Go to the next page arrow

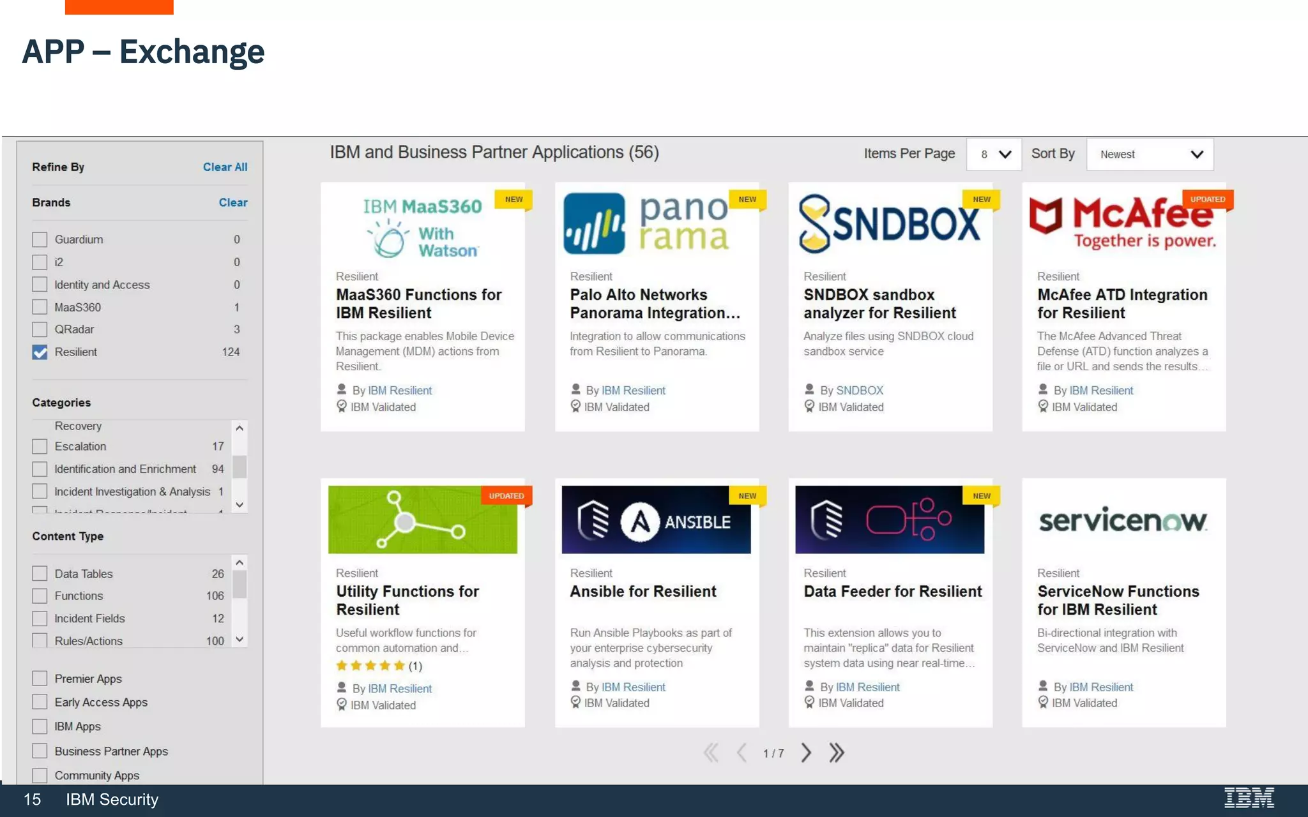click(806, 753)
